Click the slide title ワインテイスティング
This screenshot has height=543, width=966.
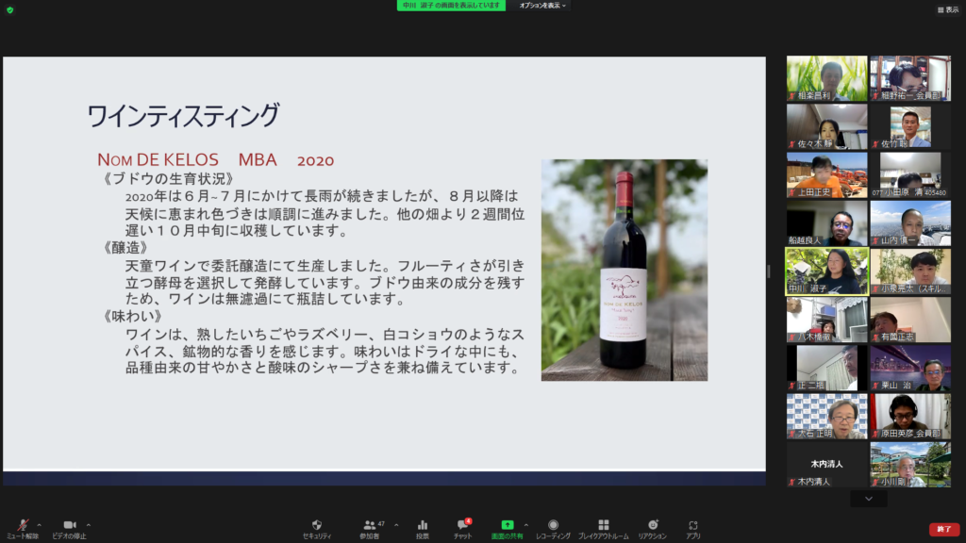click(183, 115)
